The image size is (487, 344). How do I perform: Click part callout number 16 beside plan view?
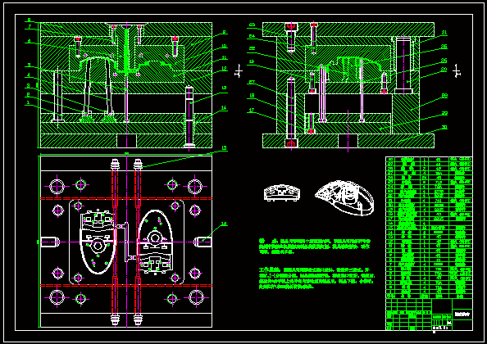click(224, 224)
